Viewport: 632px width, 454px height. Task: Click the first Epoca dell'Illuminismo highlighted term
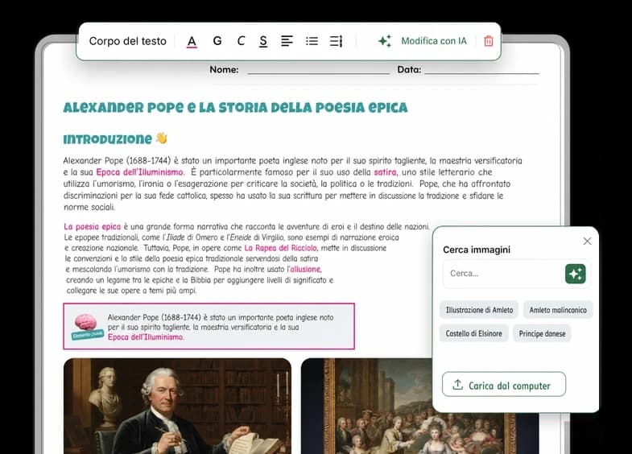(x=139, y=172)
